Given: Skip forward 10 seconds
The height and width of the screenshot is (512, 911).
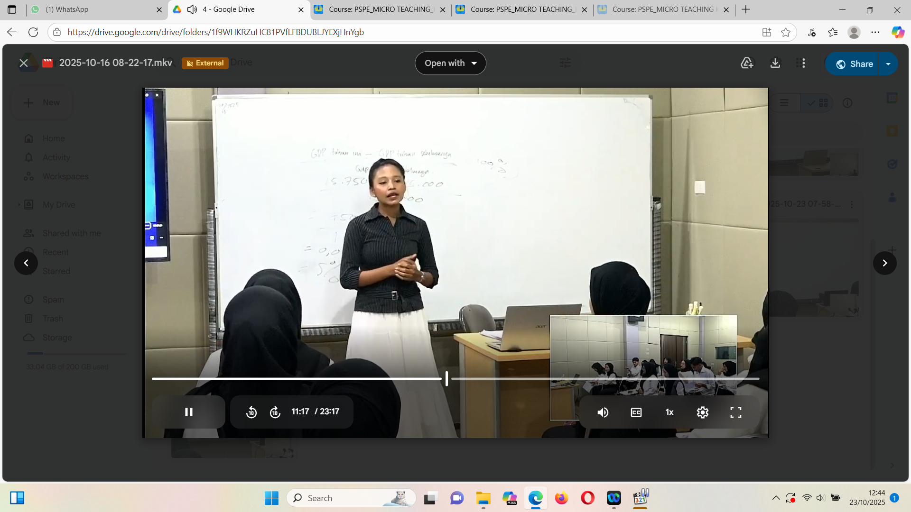Looking at the screenshot, I should 275,412.
